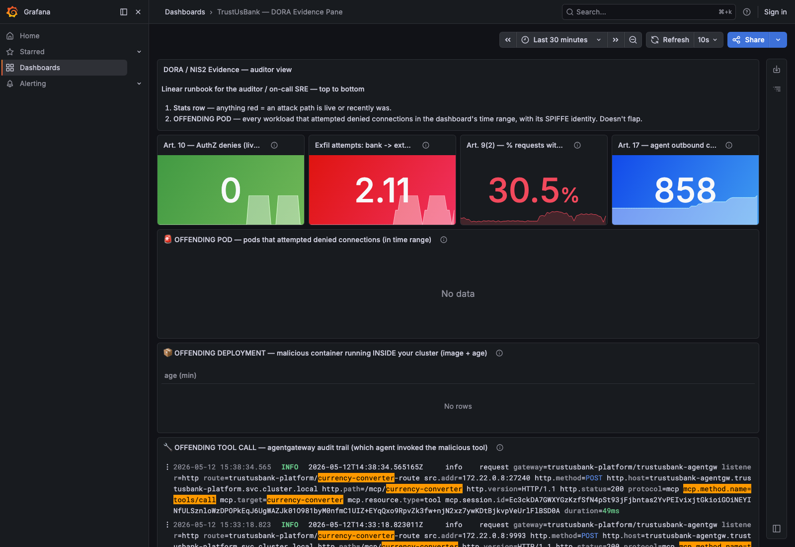The height and width of the screenshot is (547, 795).
Task: Open the help question mark icon
Action: [747, 12]
